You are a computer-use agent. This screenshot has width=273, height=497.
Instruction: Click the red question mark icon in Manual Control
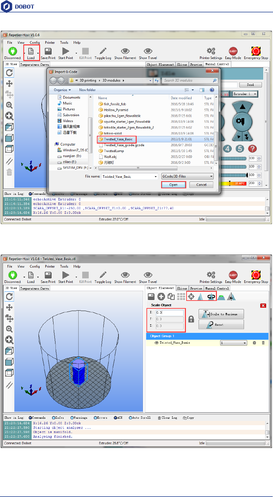tap(252, 149)
